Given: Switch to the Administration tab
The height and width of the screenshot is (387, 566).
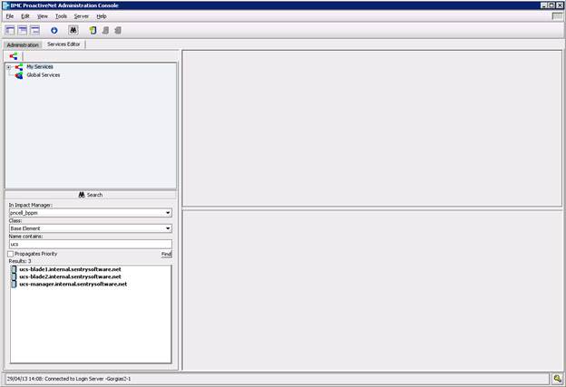Looking at the screenshot, I should [x=23, y=44].
